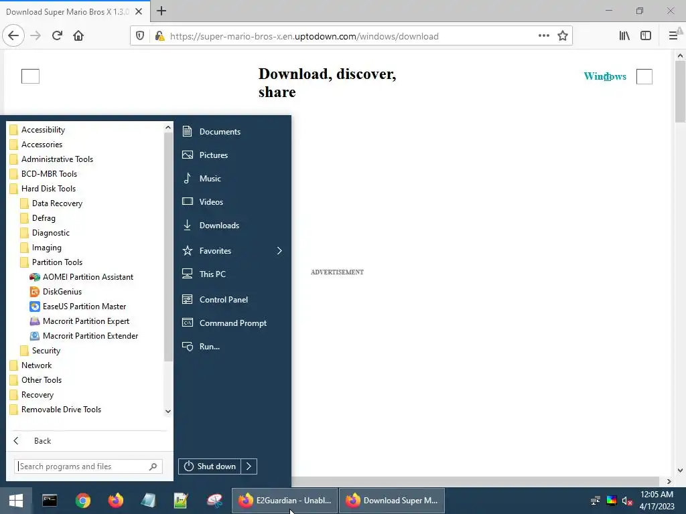Image resolution: width=686 pixels, height=514 pixels.
Task: Expand the Defrag folder
Action: (38, 218)
